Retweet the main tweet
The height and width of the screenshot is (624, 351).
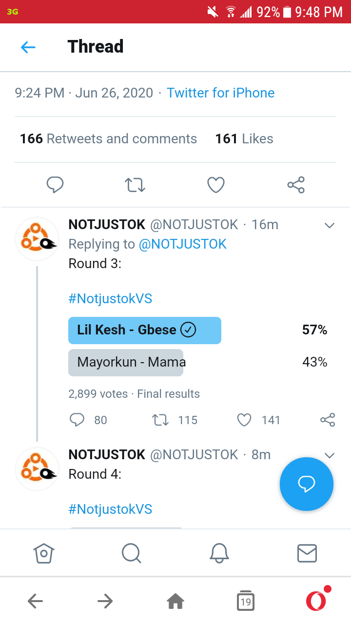[x=135, y=185]
